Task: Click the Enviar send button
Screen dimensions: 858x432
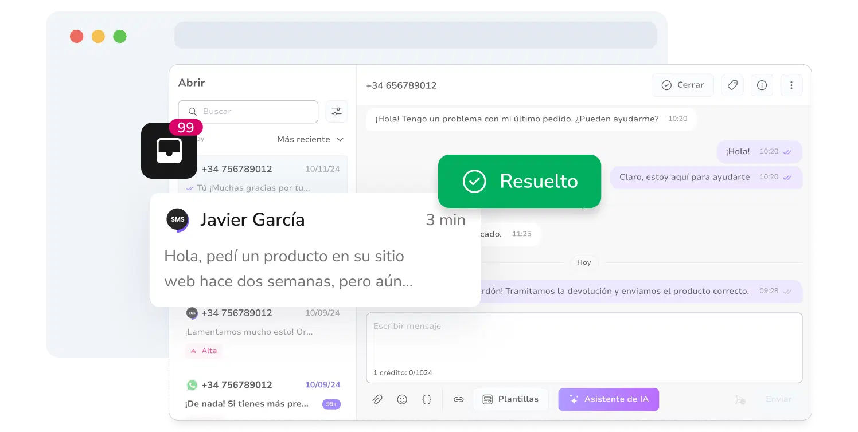Action: coord(779,399)
